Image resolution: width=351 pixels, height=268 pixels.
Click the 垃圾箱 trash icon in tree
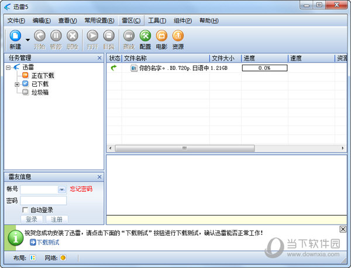[x=26, y=92]
